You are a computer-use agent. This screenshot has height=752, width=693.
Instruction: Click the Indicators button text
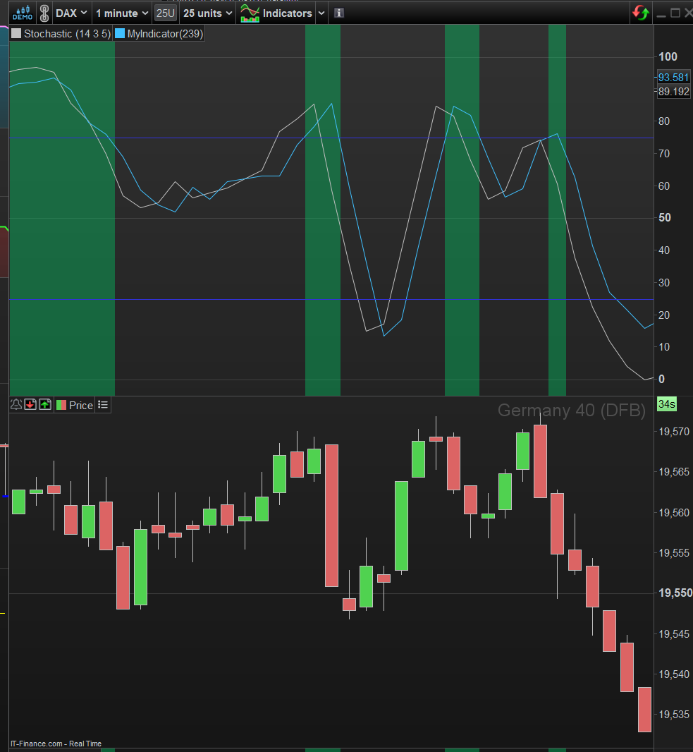point(287,13)
